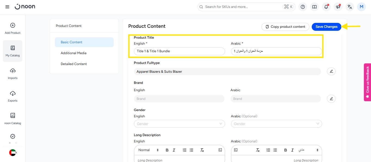
Task: Open the Add Product sidebar item
Action: point(13,28)
